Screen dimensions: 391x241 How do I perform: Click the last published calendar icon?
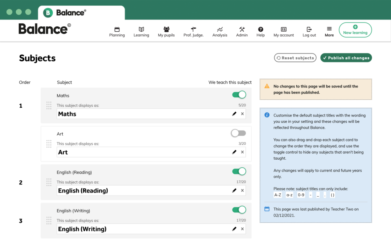[267, 209]
